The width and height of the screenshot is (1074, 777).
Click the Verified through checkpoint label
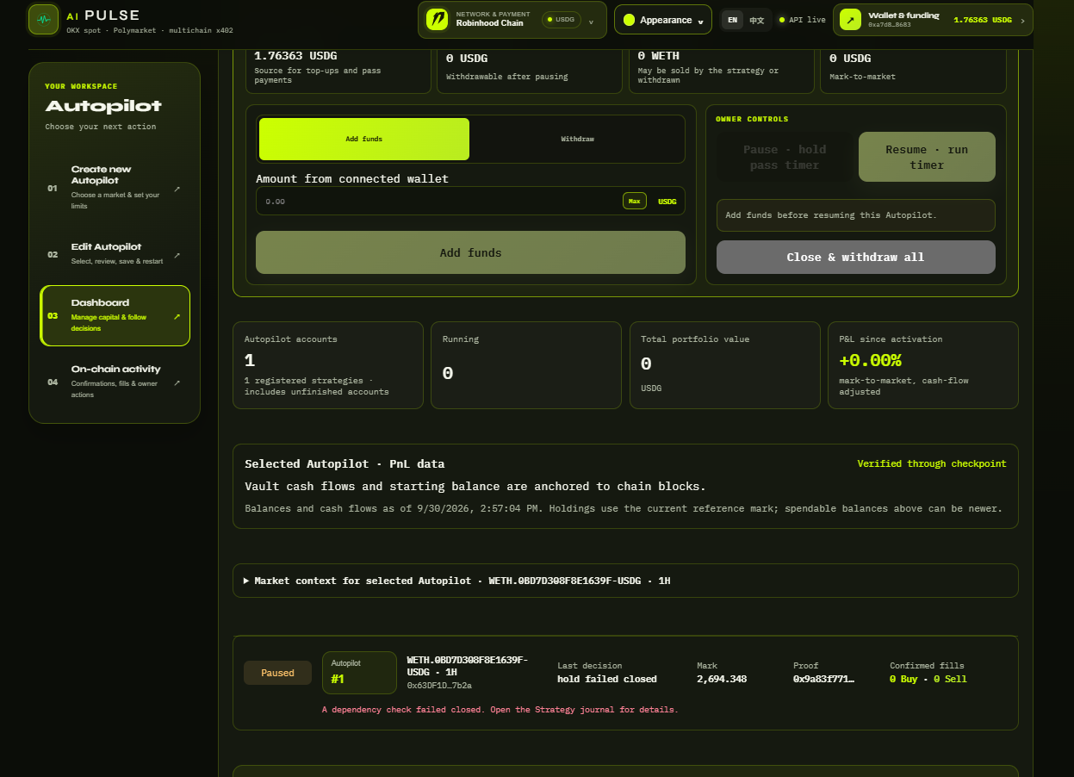(x=932, y=463)
